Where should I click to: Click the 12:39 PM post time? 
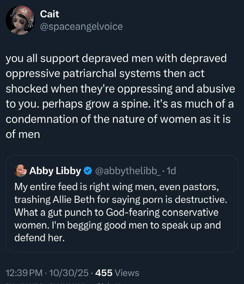(24, 273)
